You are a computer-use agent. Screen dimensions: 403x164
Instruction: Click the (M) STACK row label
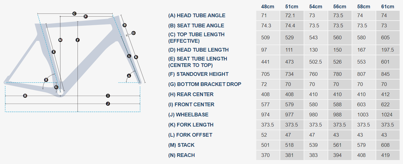click(182, 145)
